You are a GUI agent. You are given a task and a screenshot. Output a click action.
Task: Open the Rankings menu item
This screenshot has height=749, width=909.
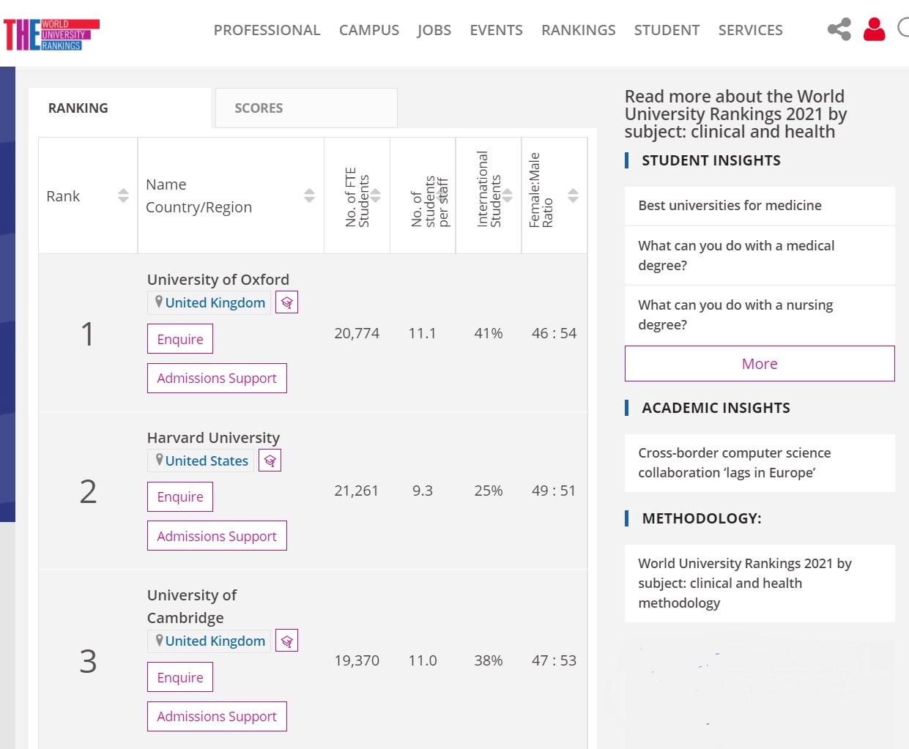pos(578,30)
